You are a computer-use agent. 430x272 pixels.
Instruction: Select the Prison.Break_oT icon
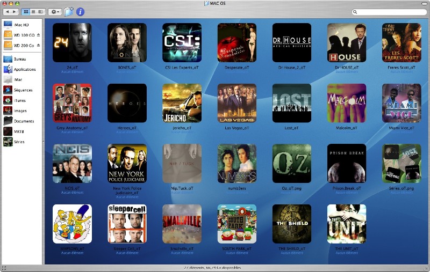[347, 164]
